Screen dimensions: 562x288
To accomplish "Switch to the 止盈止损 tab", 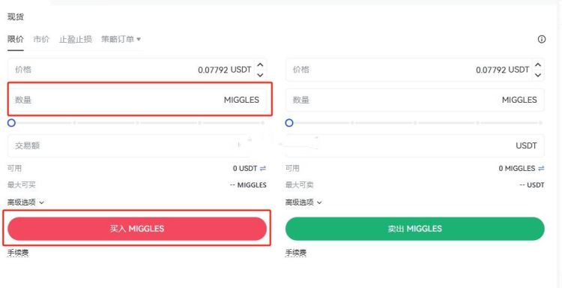I will click(x=75, y=39).
